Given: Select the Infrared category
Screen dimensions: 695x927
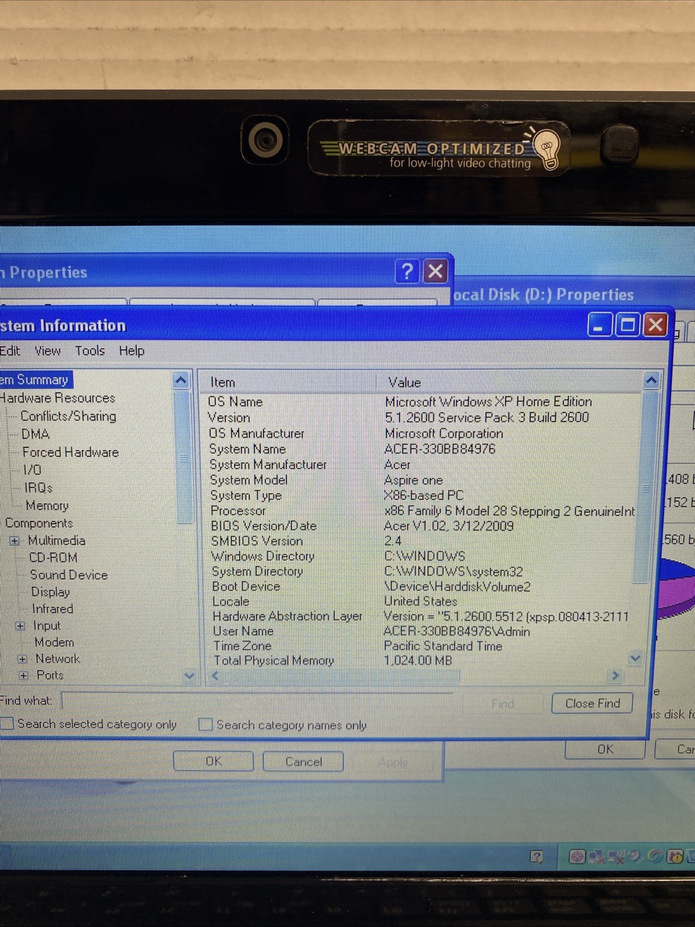Looking at the screenshot, I should point(53,609).
